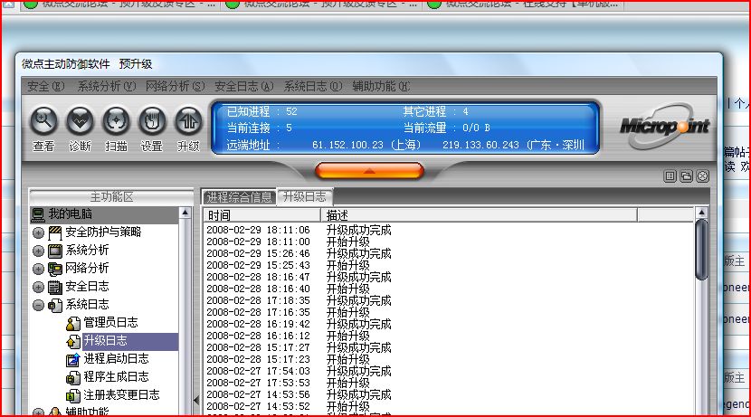This screenshot has width=751, height=417.
Task: Open the 查看 (View) magnifier tool
Action: tap(43, 120)
